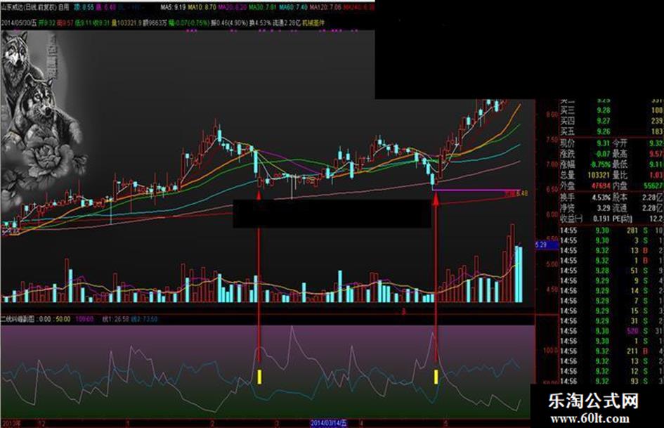Screen dimensions: 664x428
Task: Click the 2013年 label on time axis
Action: pos(11,423)
